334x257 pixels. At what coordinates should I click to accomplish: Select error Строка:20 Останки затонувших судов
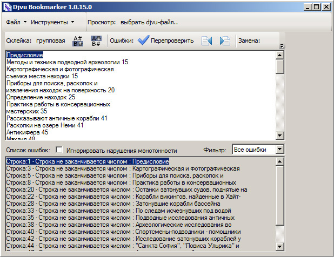click(x=127, y=190)
